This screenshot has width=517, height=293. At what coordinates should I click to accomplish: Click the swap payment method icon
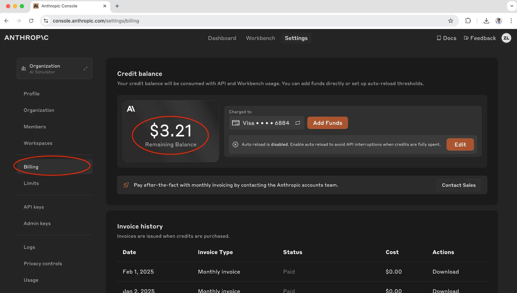point(298,123)
